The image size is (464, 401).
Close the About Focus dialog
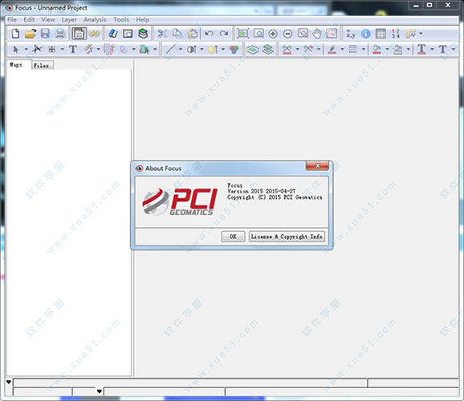click(x=317, y=165)
